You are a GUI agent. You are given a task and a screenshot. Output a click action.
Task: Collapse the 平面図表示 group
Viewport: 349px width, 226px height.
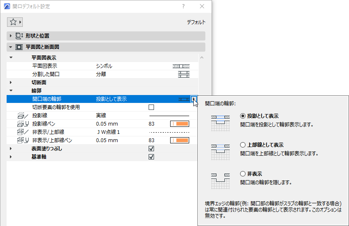coord(11,57)
